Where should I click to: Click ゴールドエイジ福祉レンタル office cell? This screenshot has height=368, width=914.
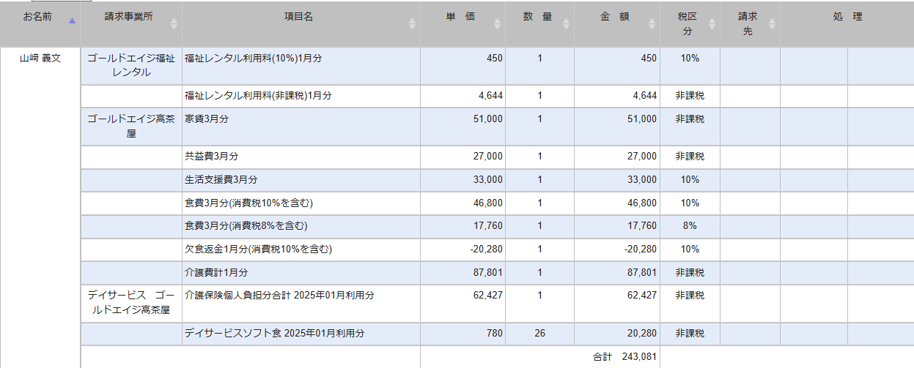coord(130,65)
